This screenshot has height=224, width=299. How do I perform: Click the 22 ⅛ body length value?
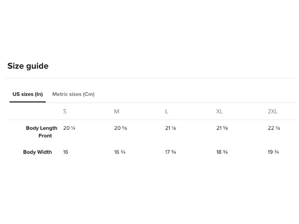[274, 128]
